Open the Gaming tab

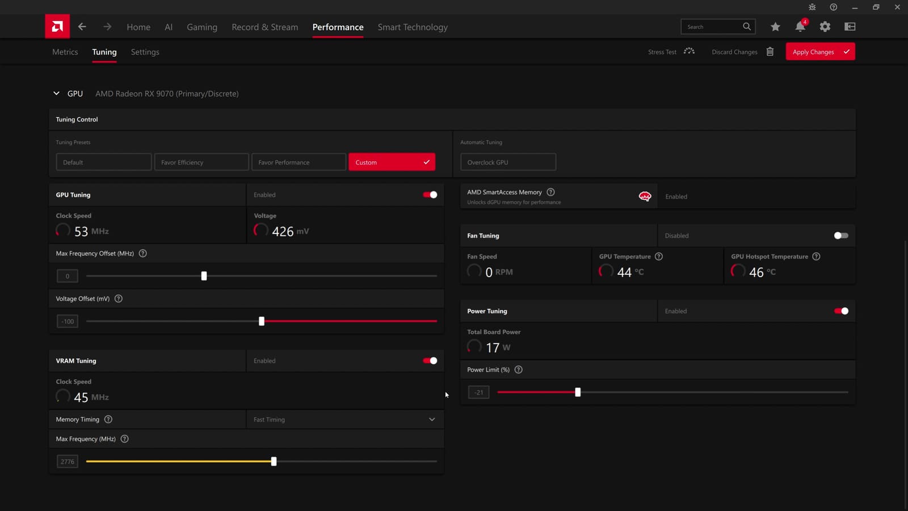coord(202,27)
